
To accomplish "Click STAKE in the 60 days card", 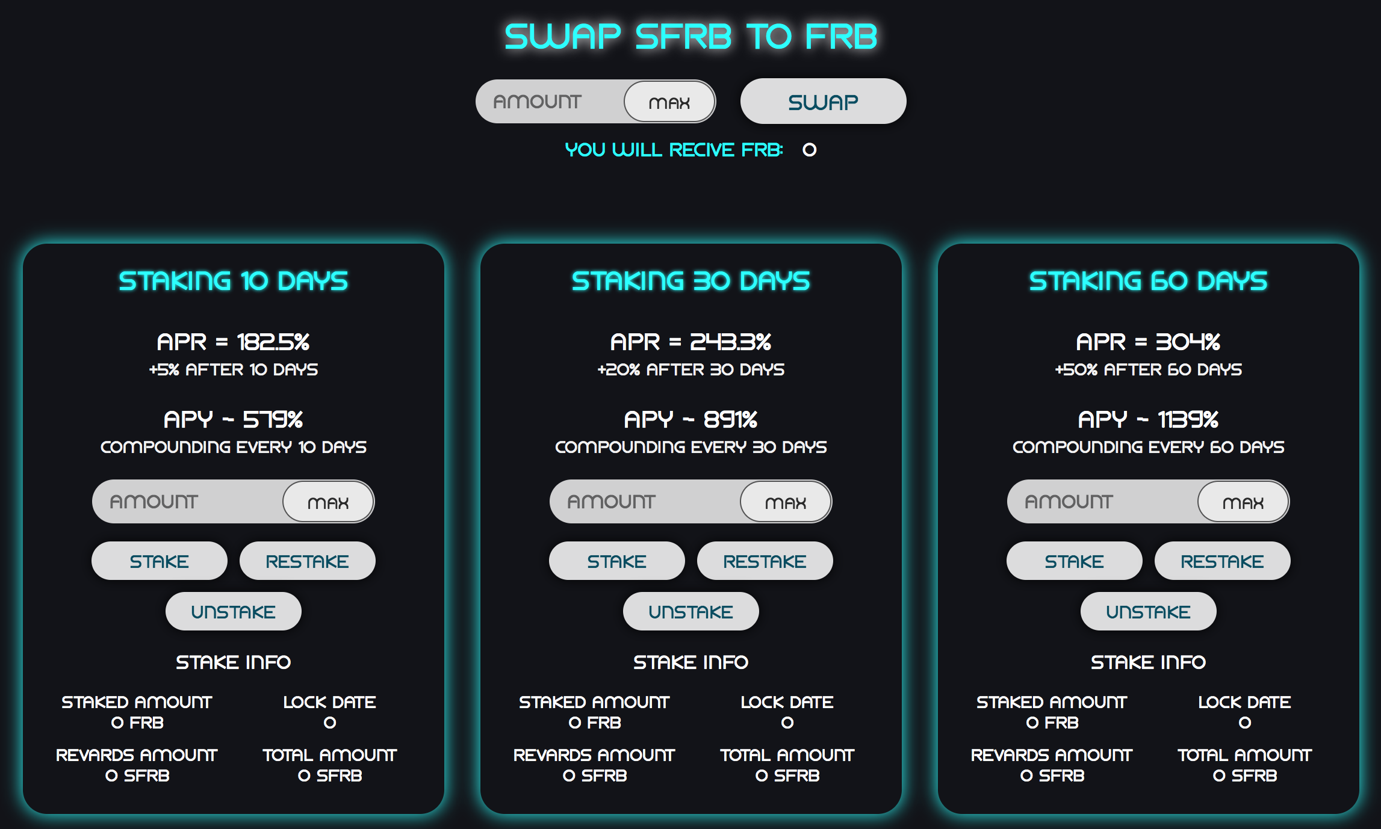I will coord(1074,561).
